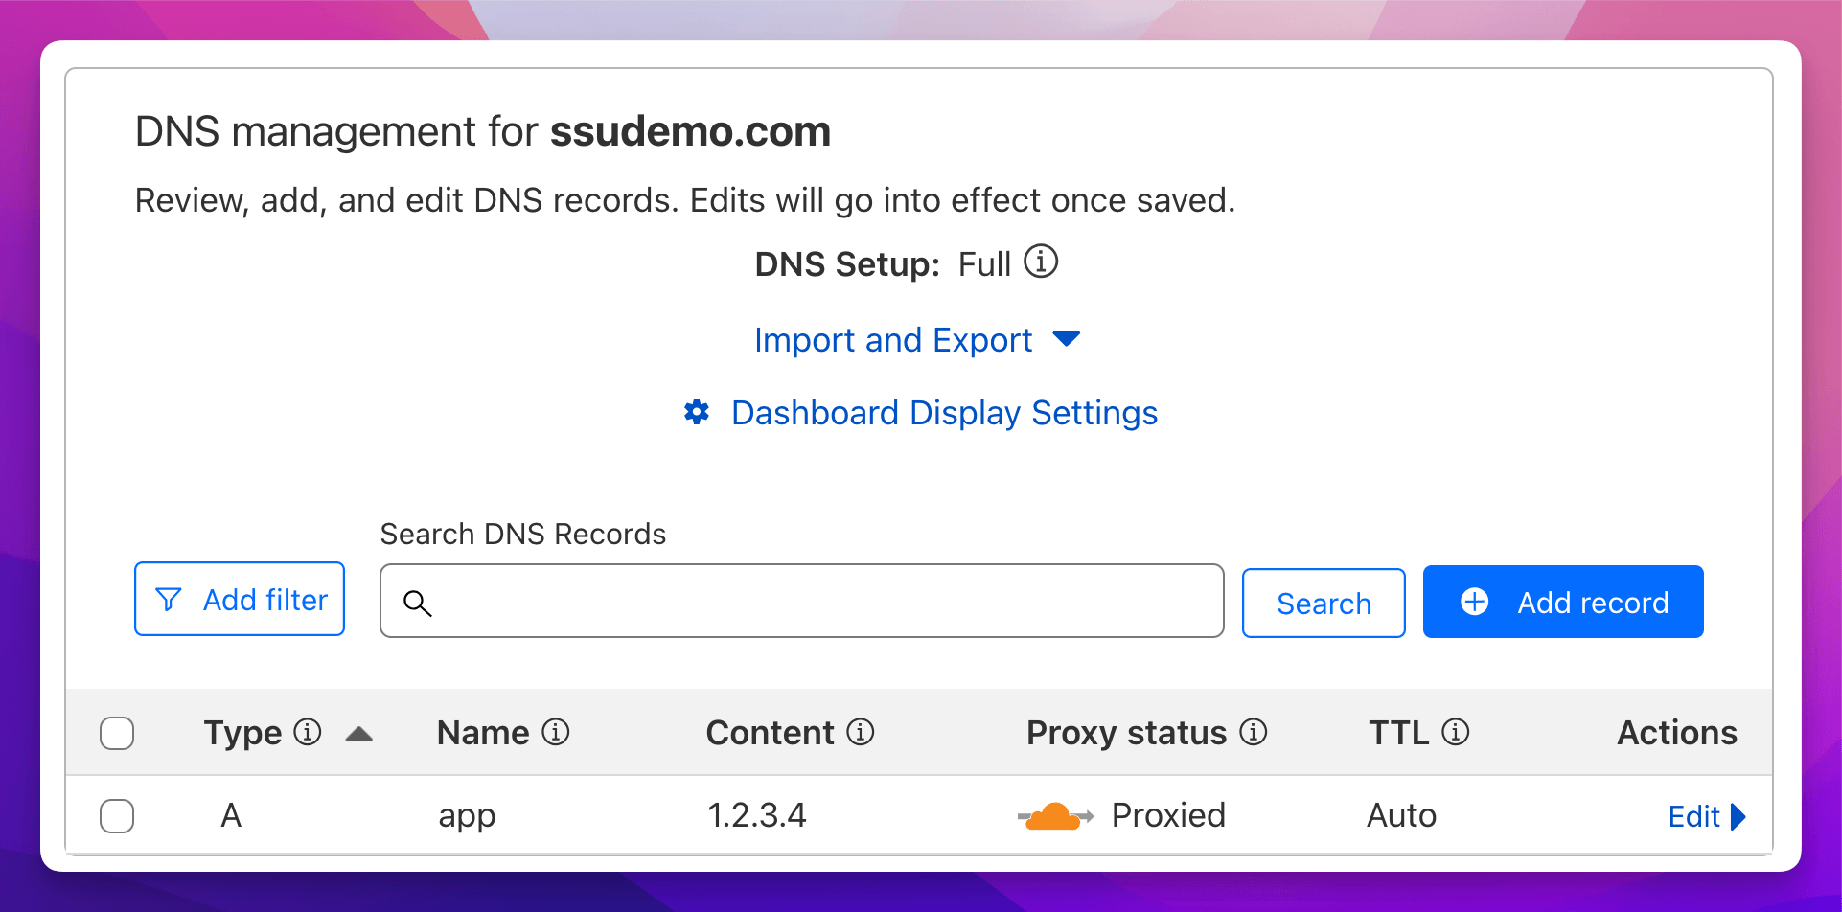Image resolution: width=1842 pixels, height=912 pixels.
Task: Click the magnifying glass icon in search box
Action: tap(418, 604)
